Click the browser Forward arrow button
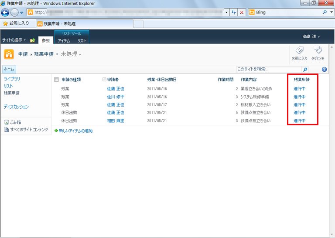Screen dimensions: 335x238 (x=14, y=13)
